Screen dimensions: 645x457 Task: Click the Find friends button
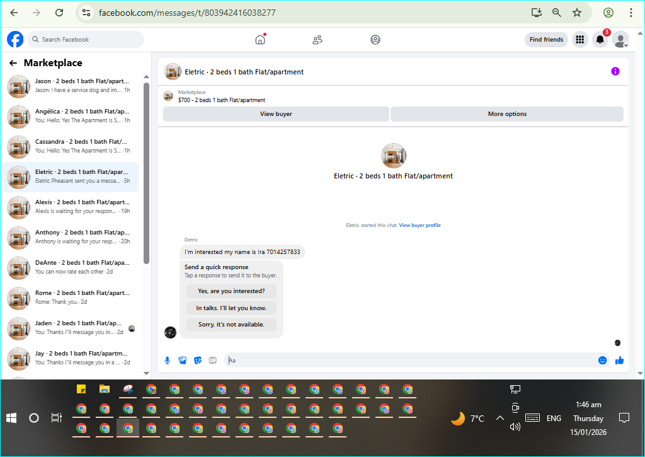point(546,40)
